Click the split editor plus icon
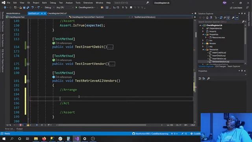 point(195,17)
